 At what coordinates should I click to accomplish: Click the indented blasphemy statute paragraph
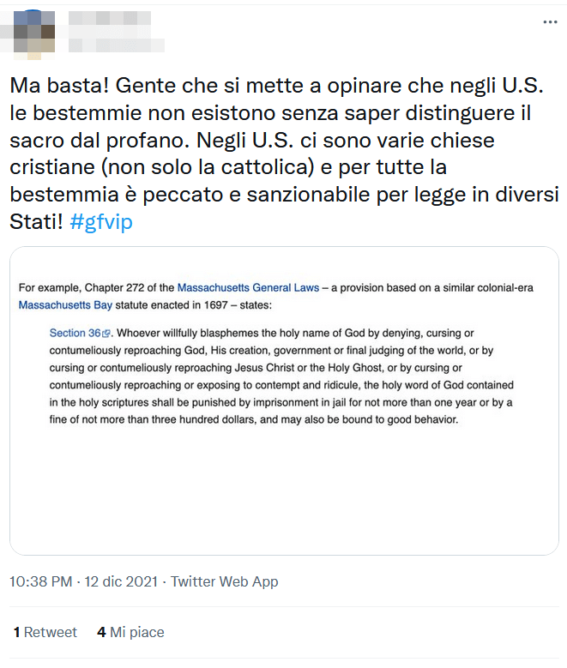pyautogui.click(x=283, y=376)
